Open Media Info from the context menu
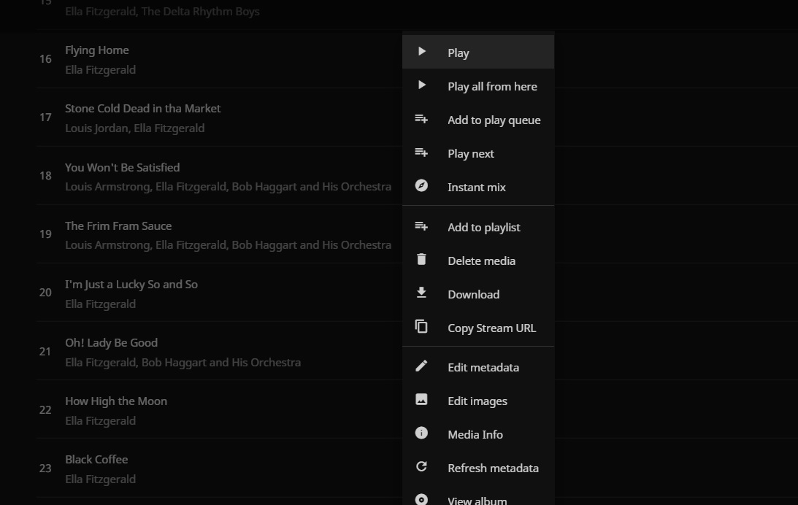This screenshot has height=505, width=798. [475, 434]
